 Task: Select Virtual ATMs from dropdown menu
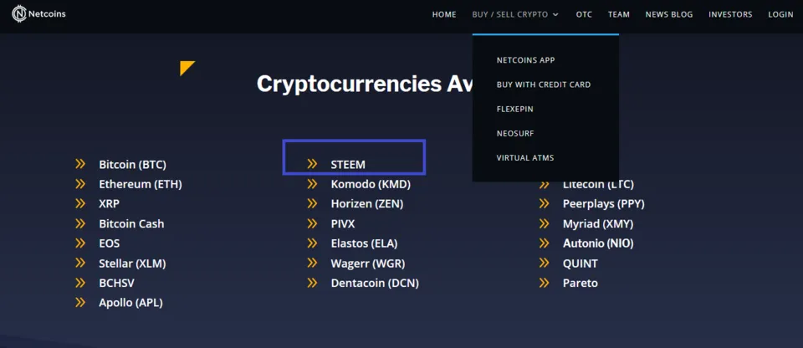tap(524, 157)
